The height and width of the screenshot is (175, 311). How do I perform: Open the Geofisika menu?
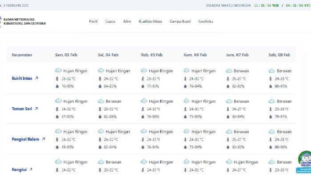(206, 21)
